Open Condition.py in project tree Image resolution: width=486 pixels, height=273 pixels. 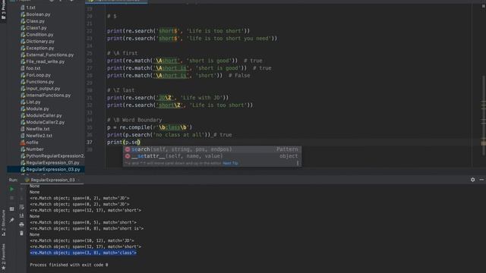coord(39,35)
